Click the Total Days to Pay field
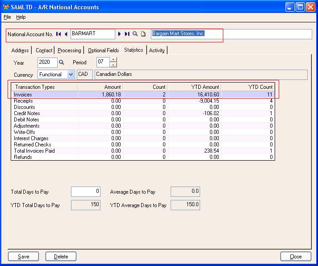Image resolution: width=318 pixels, height=266 pixels. tap(86, 192)
